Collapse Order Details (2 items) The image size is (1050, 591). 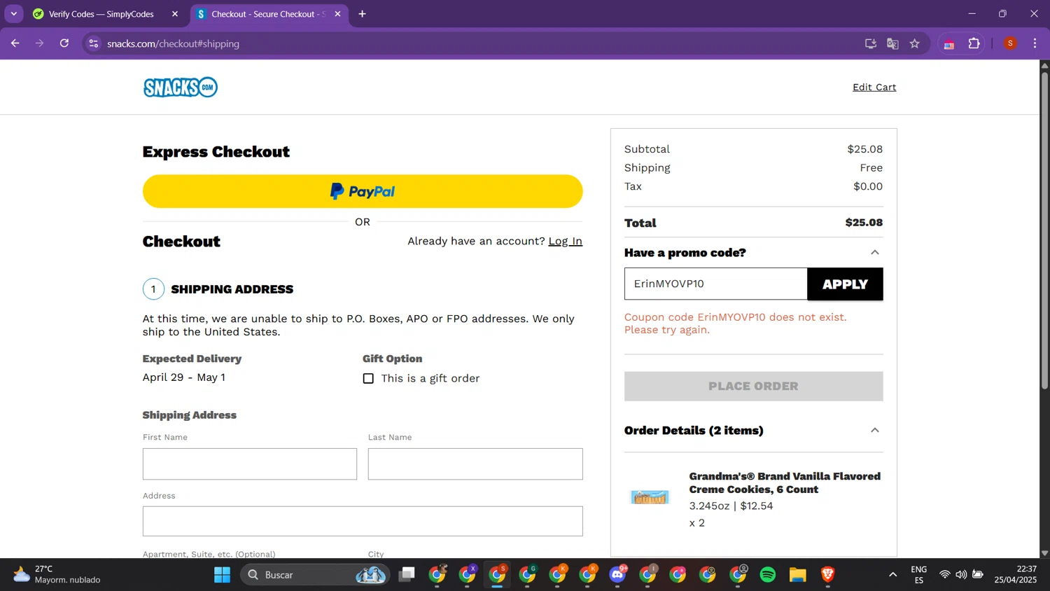pyautogui.click(x=874, y=431)
